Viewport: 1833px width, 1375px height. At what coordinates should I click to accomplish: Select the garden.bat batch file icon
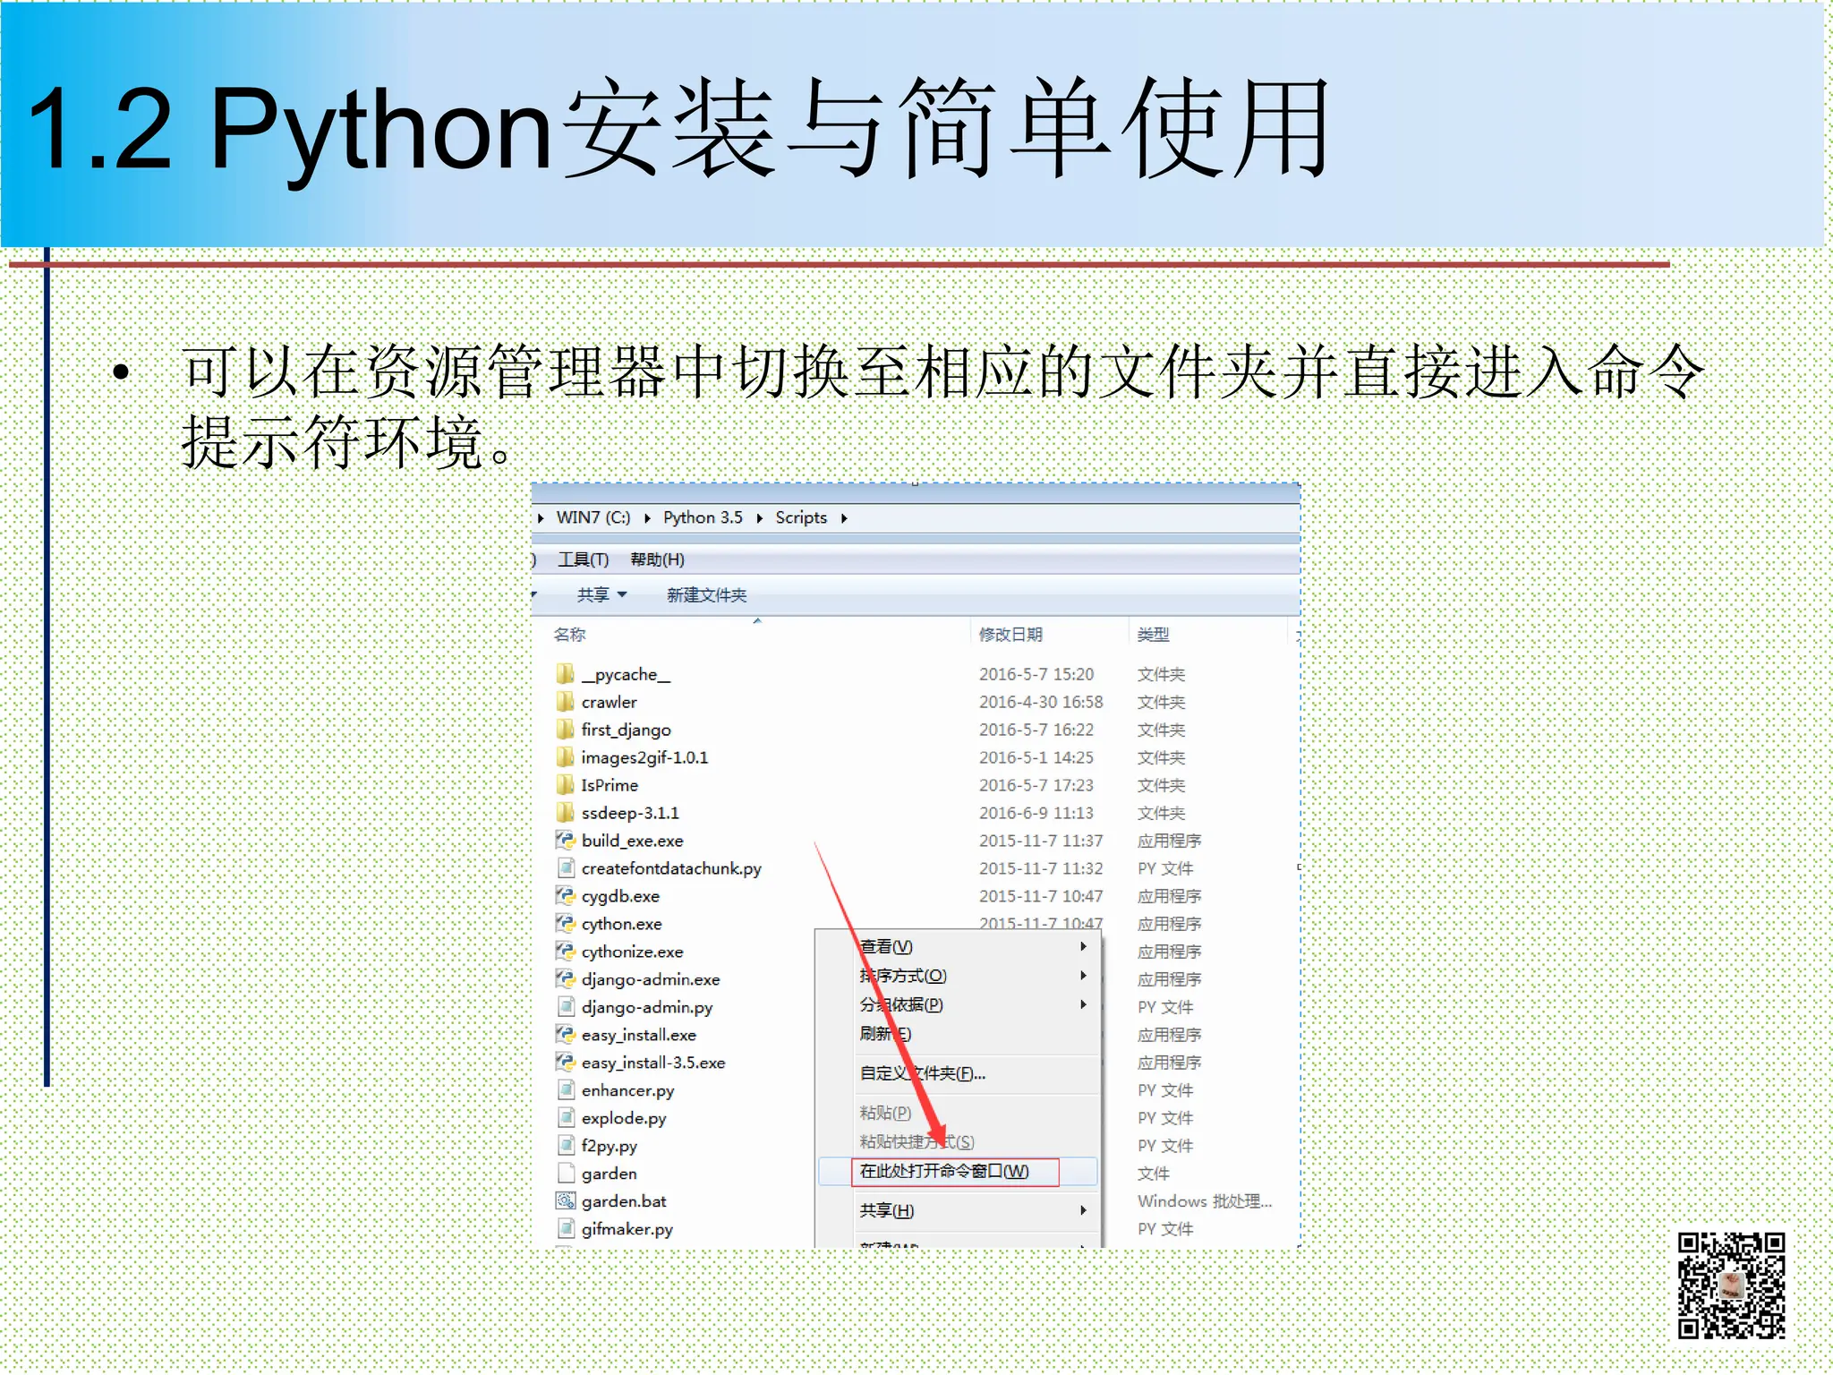pos(565,1201)
